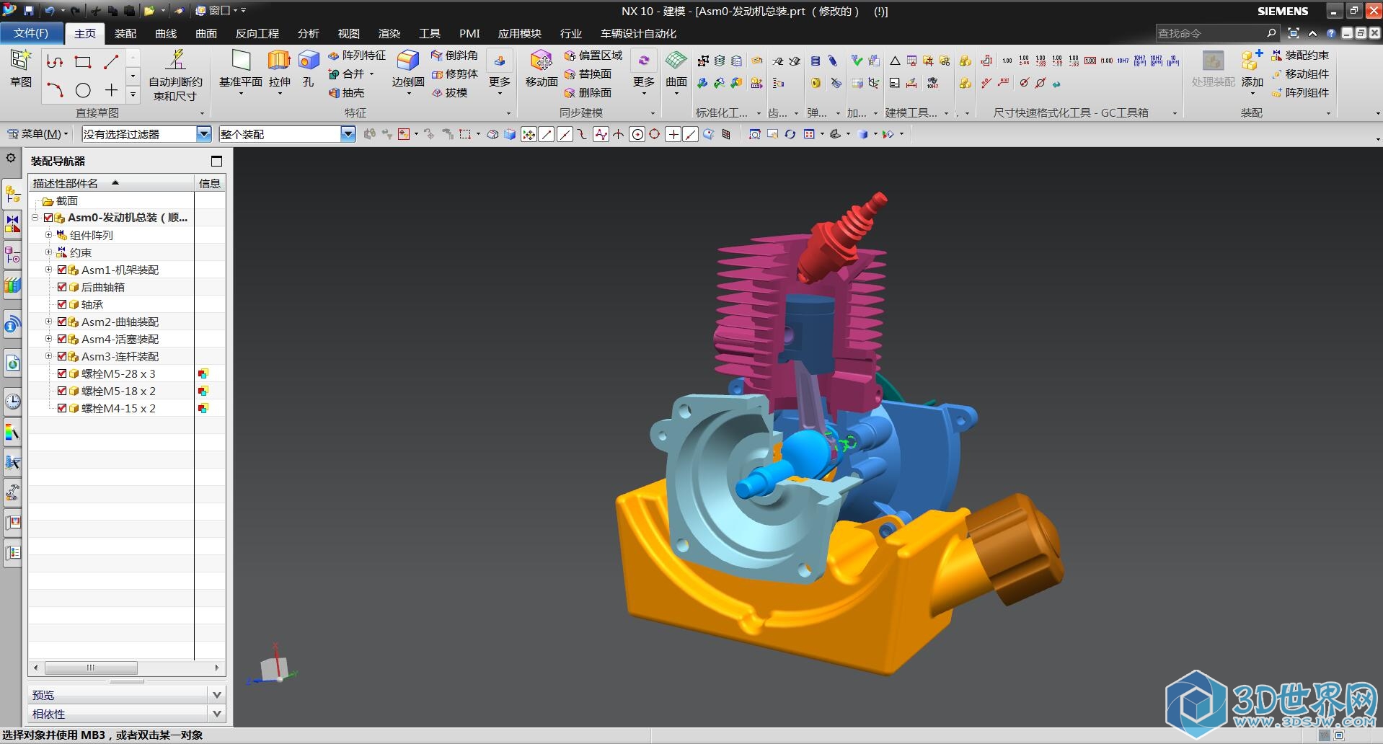This screenshot has height=744, width=1383.
Task: Toggle checkbox for 轴承
Action: (62, 304)
